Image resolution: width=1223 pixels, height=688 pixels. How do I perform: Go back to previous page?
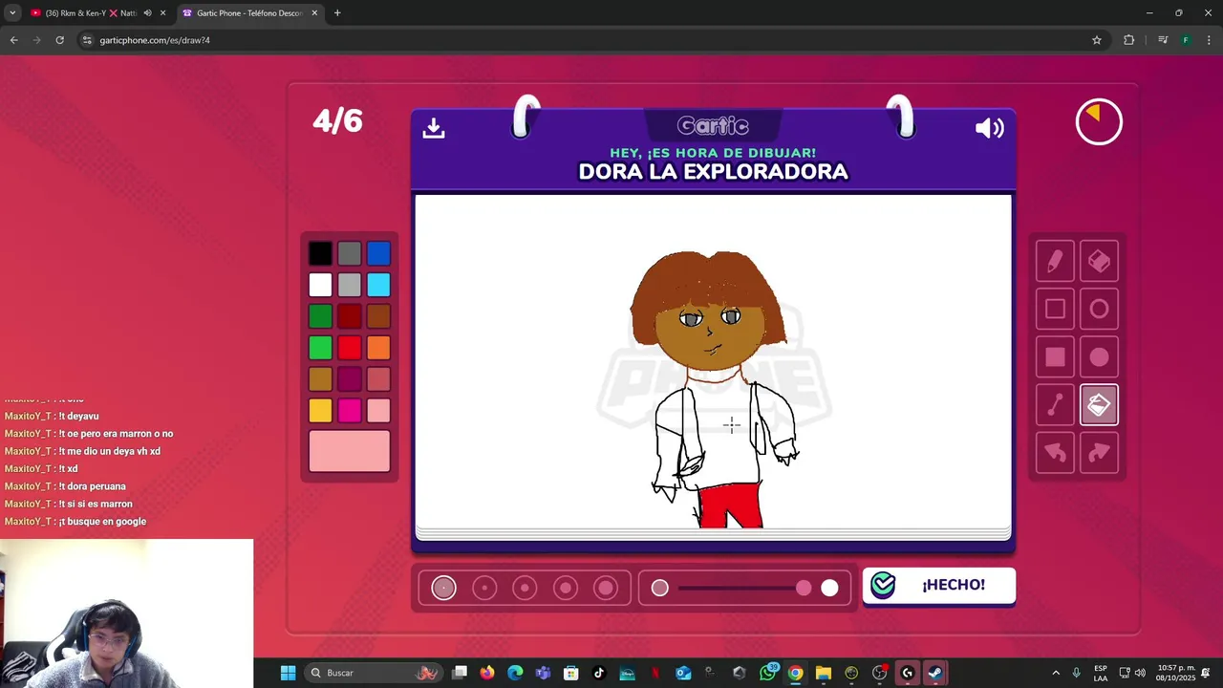pos(13,40)
